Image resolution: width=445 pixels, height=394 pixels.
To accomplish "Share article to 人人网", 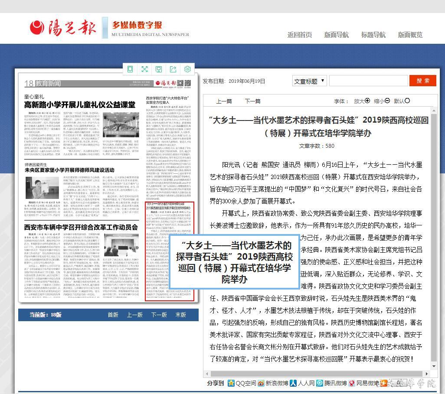I will (x=302, y=383).
